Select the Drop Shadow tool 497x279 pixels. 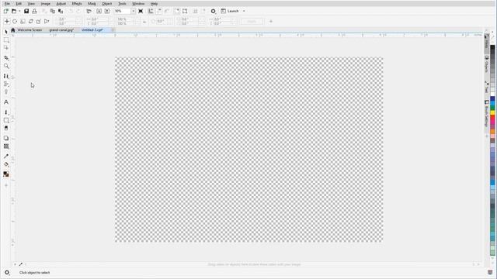(6, 138)
